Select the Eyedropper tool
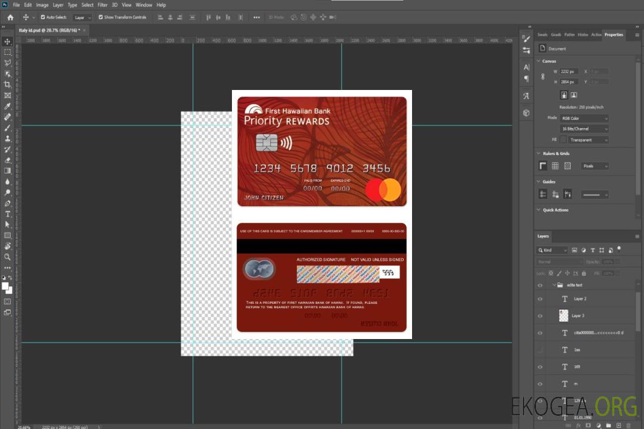The image size is (644, 429). [x=7, y=106]
